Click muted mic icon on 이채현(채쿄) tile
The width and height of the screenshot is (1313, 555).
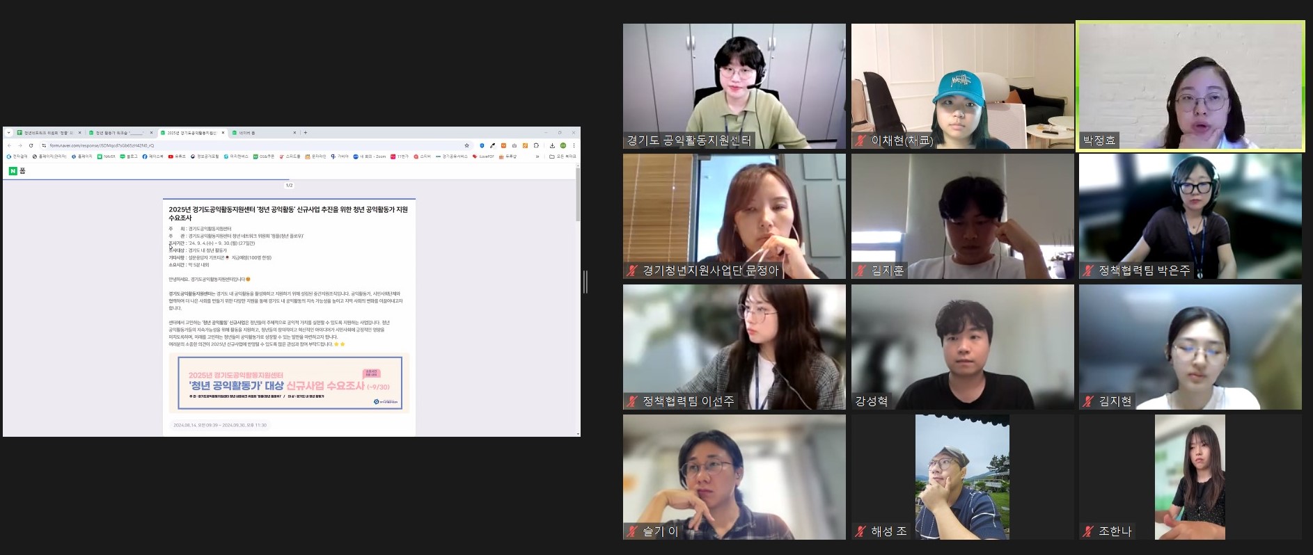[x=861, y=140]
